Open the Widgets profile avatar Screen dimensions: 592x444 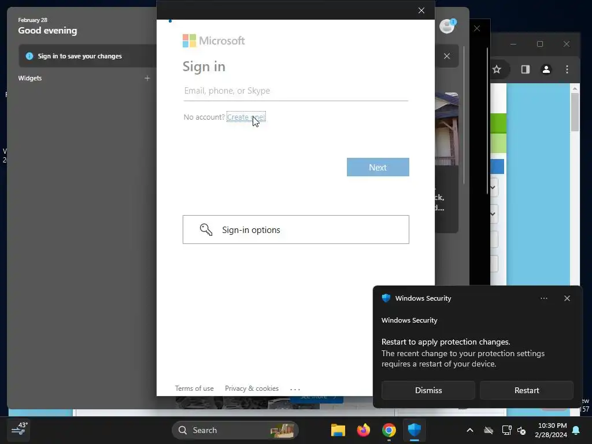pos(447,26)
